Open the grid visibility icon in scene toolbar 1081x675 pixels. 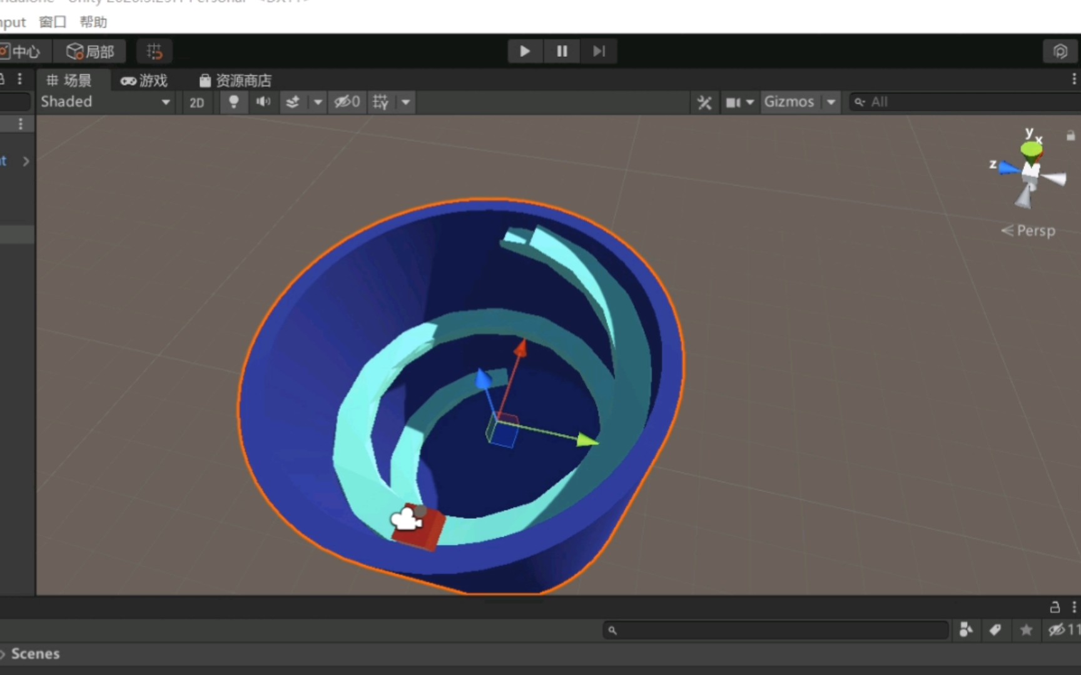coord(379,102)
